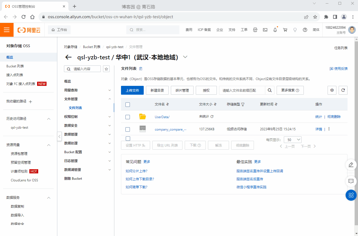Expand the region dropdown next to bucket title

coord(185,57)
